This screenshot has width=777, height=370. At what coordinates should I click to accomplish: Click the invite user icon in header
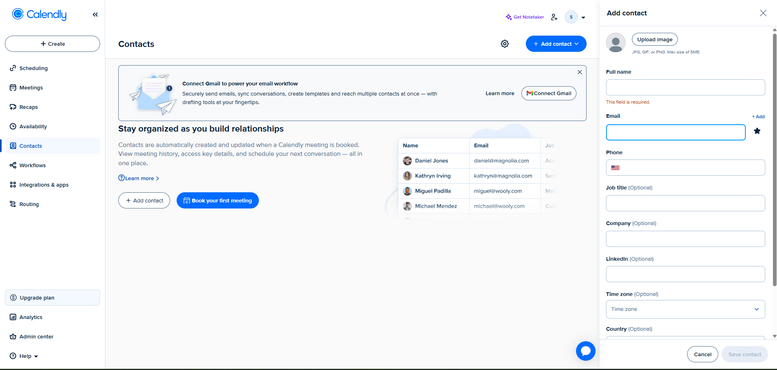click(554, 17)
